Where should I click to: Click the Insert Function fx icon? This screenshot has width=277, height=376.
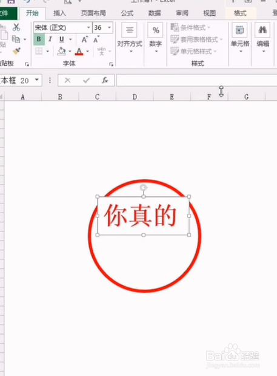pyautogui.click(x=105, y=80)
